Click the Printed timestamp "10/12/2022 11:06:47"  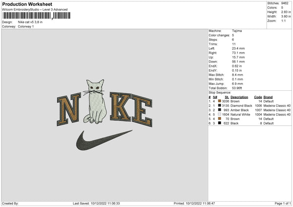[200, 204]
